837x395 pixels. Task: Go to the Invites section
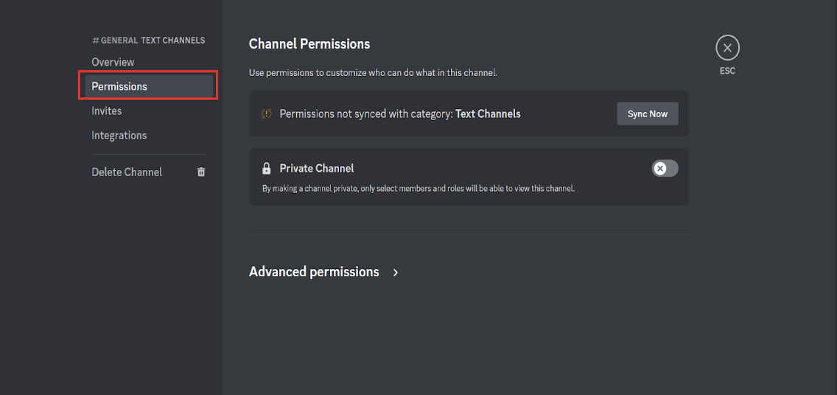(107, 111)
